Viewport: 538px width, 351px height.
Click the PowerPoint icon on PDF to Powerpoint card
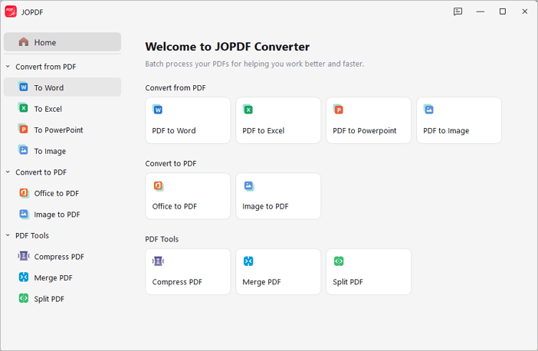338,110
